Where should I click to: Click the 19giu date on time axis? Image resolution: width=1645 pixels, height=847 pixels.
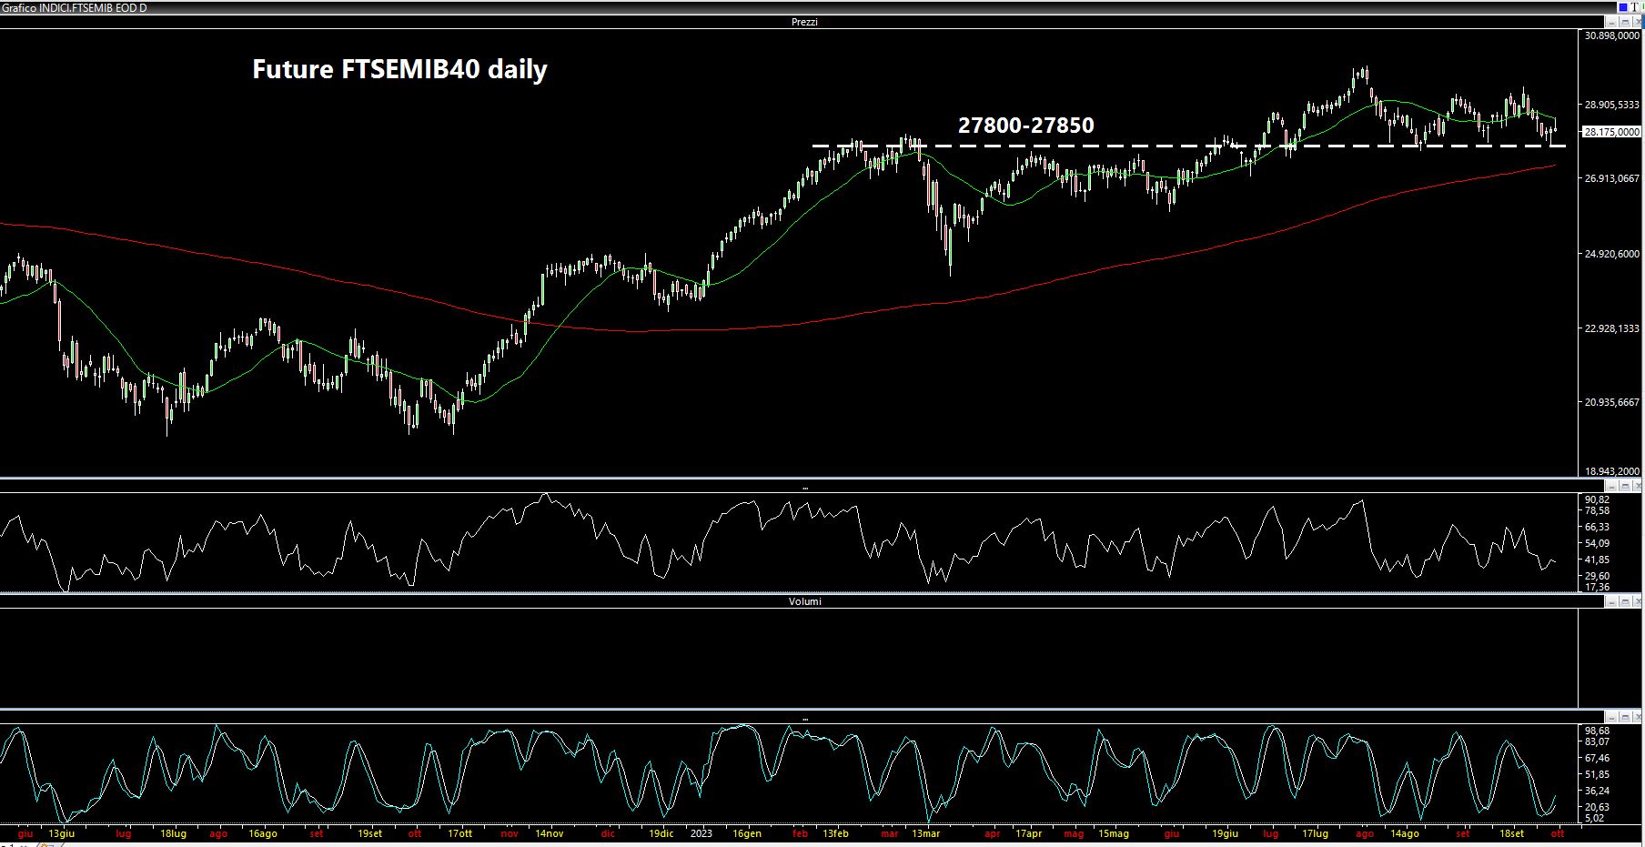1225,833
